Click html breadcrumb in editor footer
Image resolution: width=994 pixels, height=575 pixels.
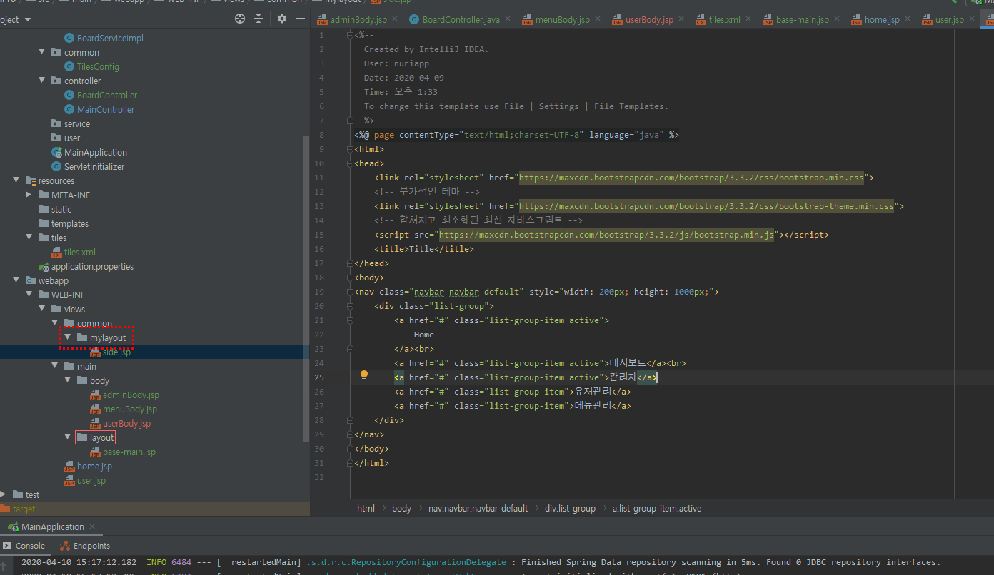click(x=366, y=508)
